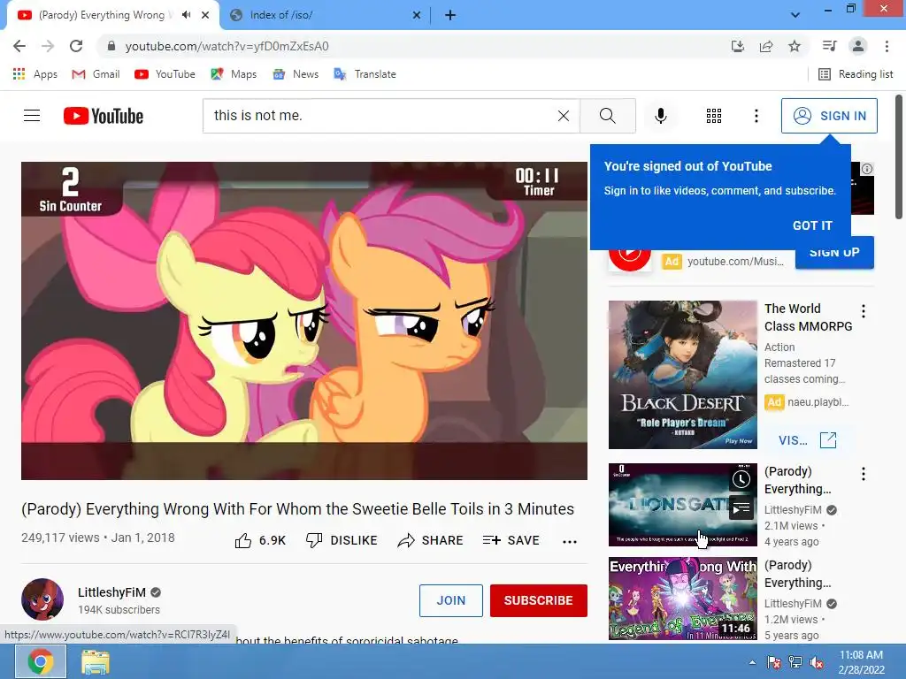Click the red SUBSCRIBE button
Viewport: 906px width, 679px height.
point(539,600)
